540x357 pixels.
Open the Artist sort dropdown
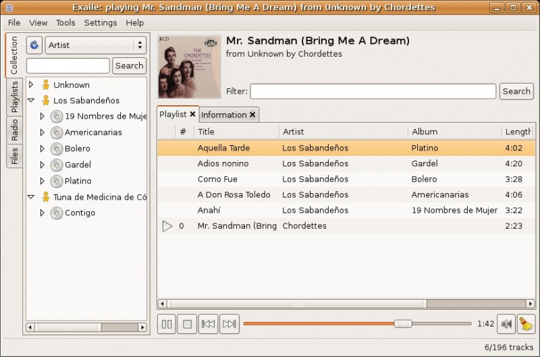(x=95, y=45)
